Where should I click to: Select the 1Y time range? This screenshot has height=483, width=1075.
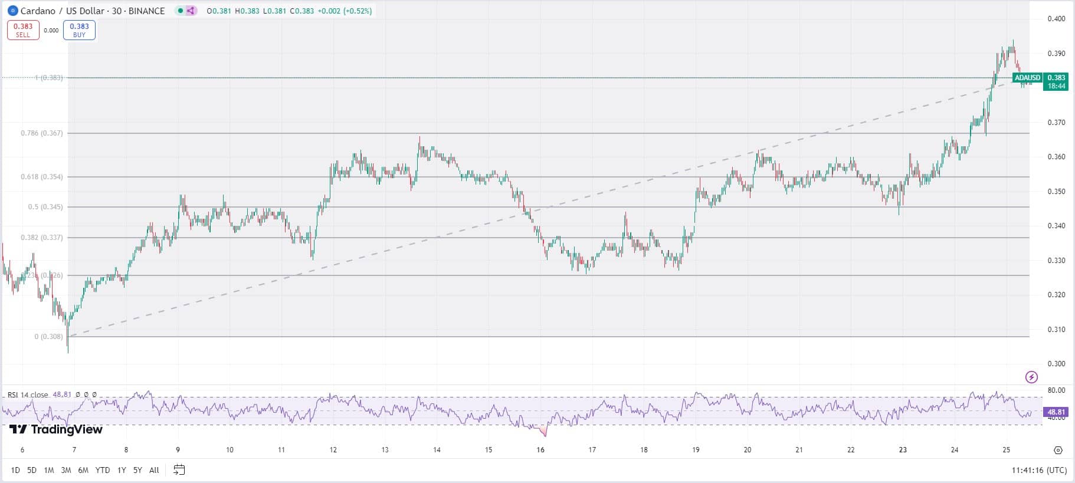tap(122, 470)
